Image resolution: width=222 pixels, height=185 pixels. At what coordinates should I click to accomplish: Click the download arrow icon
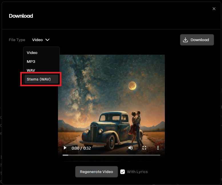click(x=185, y=40)
